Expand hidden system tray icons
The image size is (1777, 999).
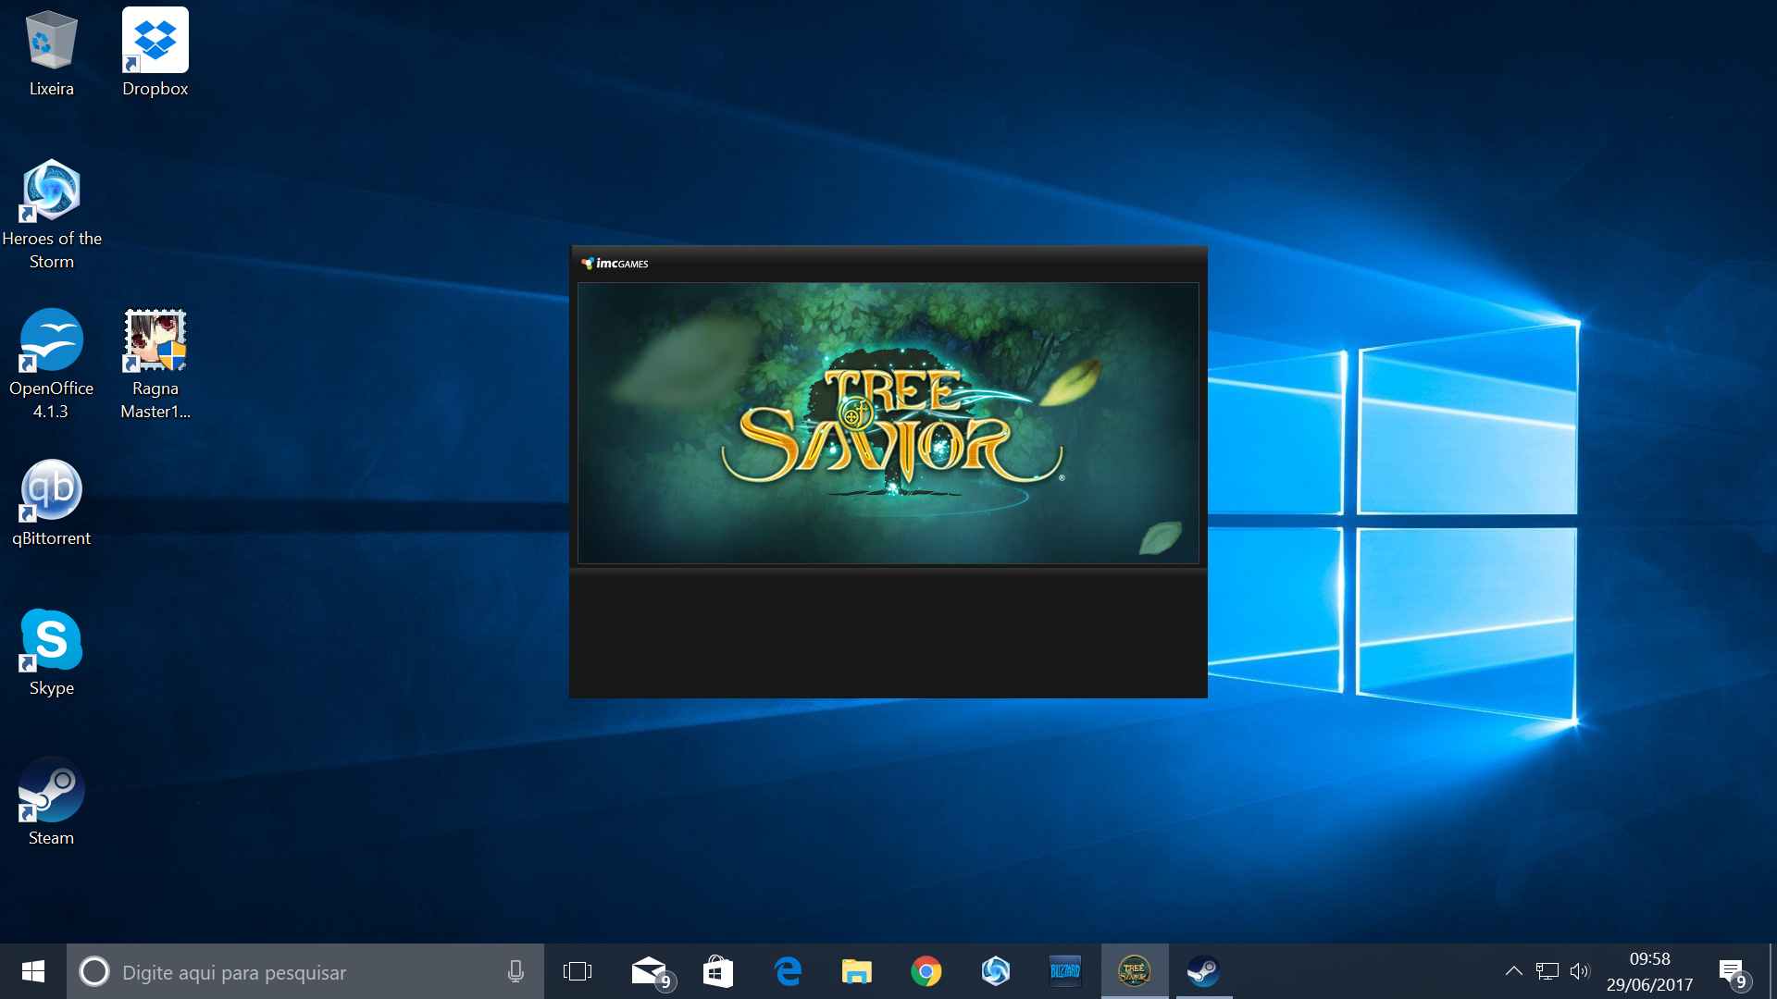click(1513, 971)
